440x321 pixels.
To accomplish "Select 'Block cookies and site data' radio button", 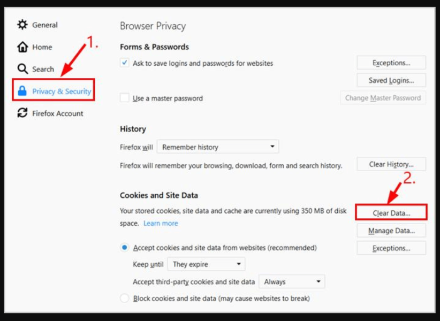I will pyautogui.click(x=125, y=298).
